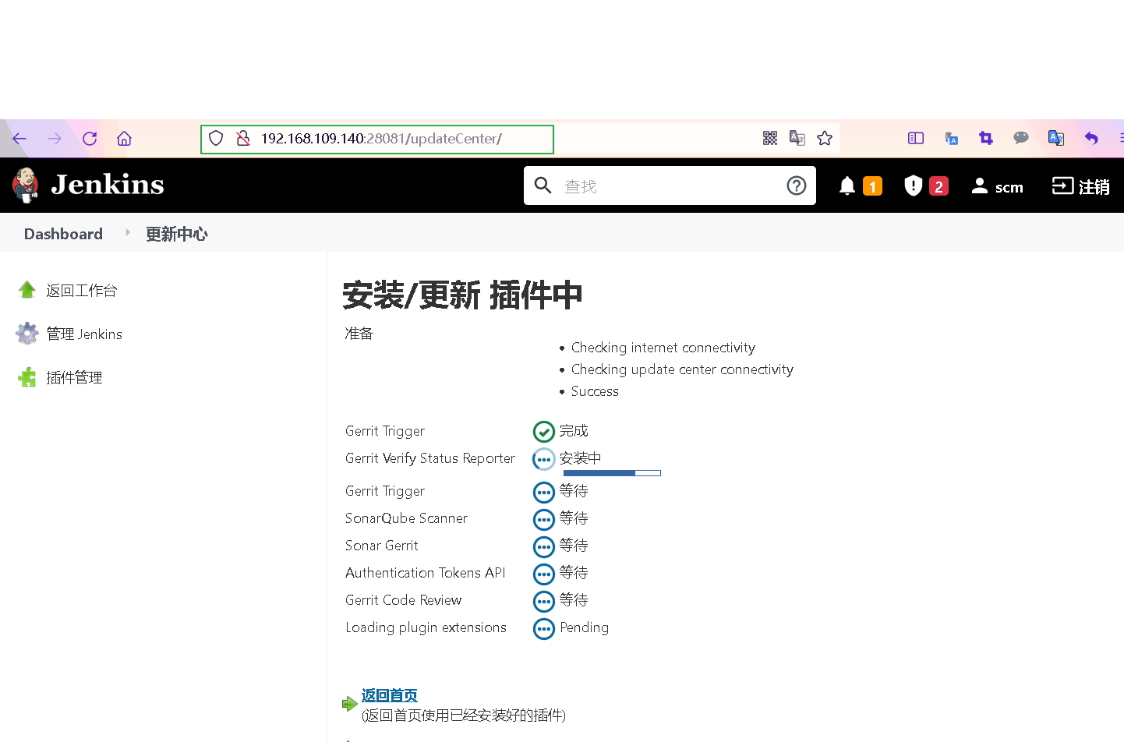Click the browser address bar URL
The image size is (1124, 742).
point(381,139)
